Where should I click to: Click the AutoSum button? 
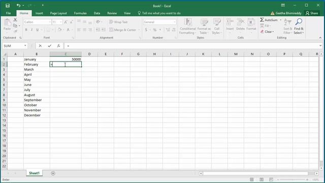269,20
